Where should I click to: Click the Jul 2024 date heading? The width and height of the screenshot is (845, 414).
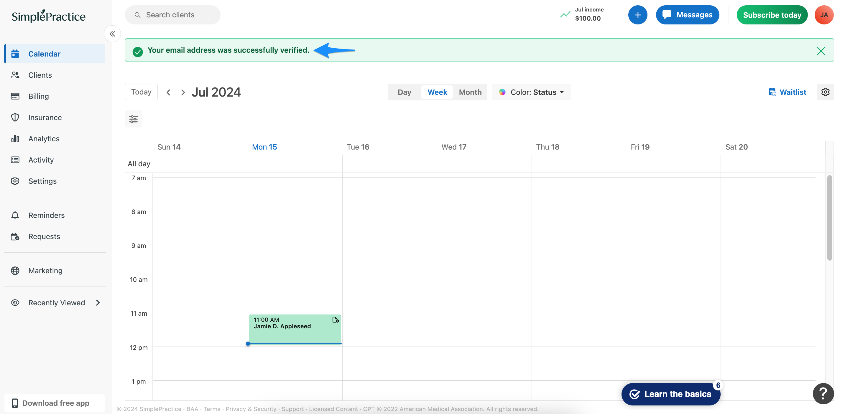[216, 92]
